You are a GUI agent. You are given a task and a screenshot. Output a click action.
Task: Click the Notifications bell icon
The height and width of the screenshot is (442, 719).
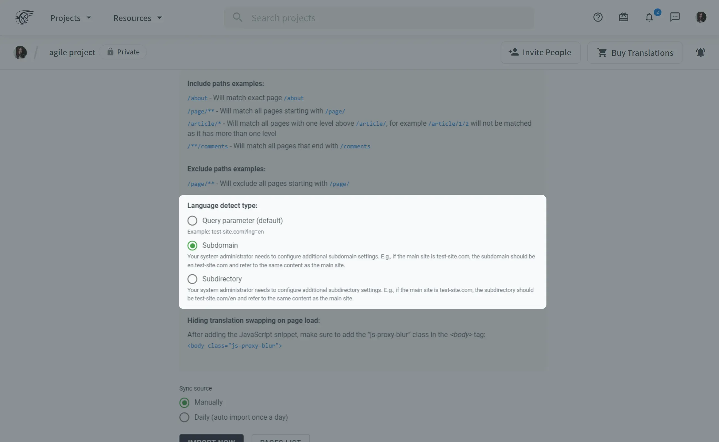coord(649,17)
